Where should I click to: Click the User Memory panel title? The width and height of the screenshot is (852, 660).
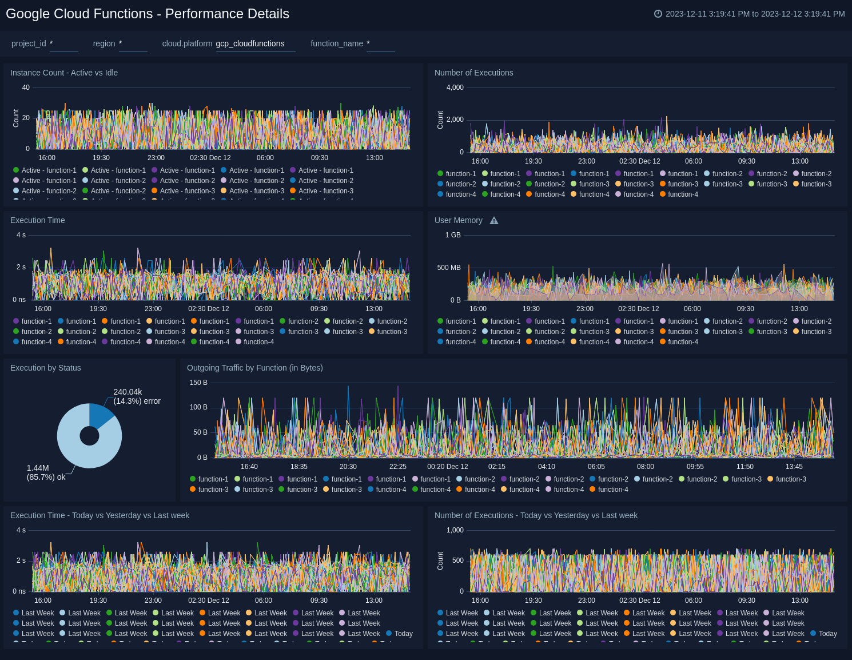(x=459, y=220)
